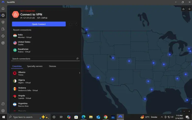Click the download icon at top right

(x=183, y=9)
